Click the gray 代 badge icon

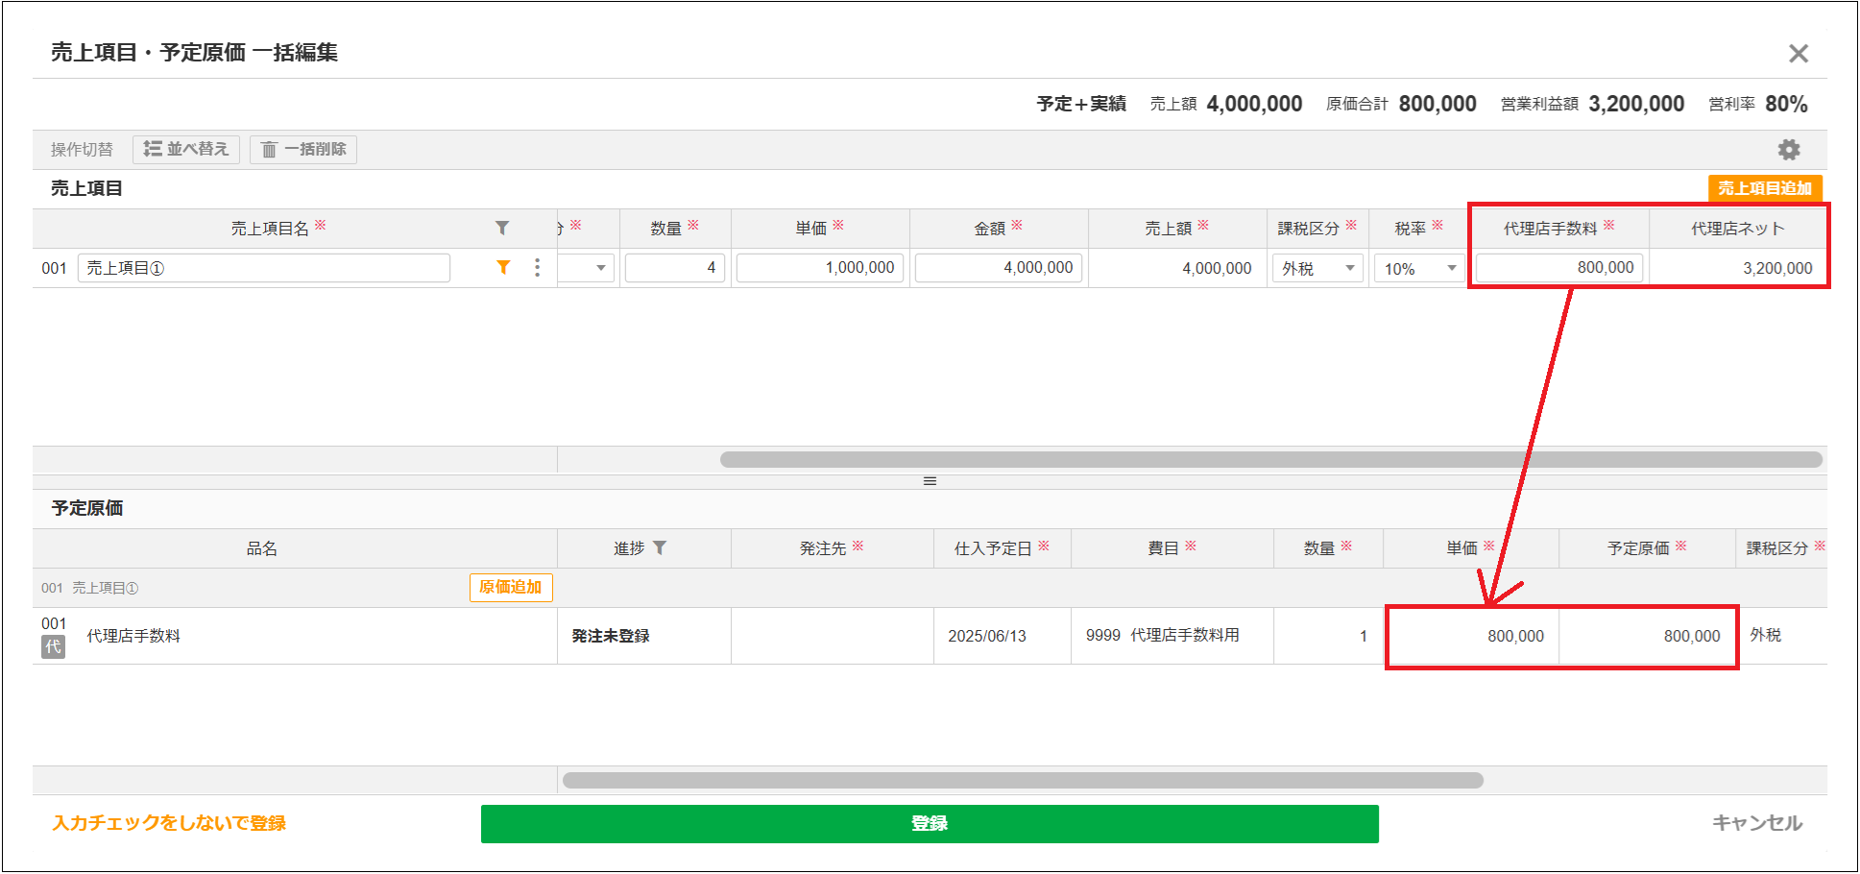click(53, 647)
